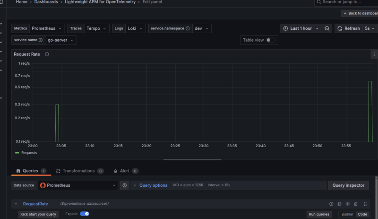Viewport: 378px width, 219px height.
Task: Click the Query inspector button
Action: coord(348,185)
